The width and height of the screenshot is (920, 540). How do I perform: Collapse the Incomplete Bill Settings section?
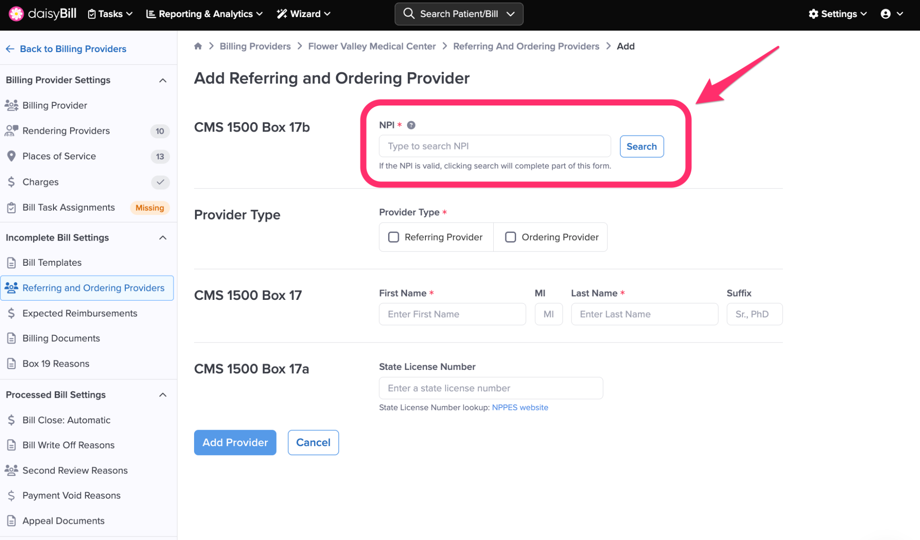click(163, 237)
